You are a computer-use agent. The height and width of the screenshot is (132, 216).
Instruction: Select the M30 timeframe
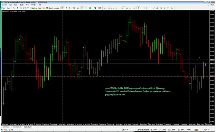(x=116, y=8)
